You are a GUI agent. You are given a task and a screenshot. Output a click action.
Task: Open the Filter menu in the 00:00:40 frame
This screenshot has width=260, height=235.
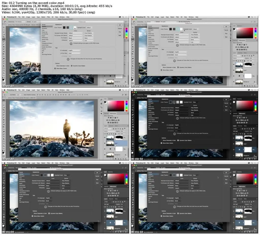tap(48, 90)
